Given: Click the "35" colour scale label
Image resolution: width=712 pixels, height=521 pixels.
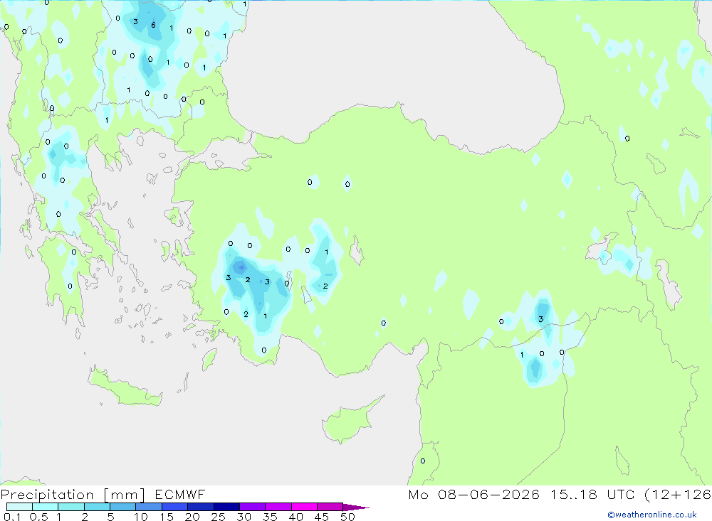Looking at the screenshot, I should click(270, 517).
